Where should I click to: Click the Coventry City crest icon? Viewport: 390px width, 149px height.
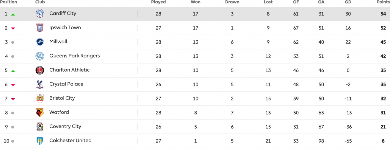[40, 127]
